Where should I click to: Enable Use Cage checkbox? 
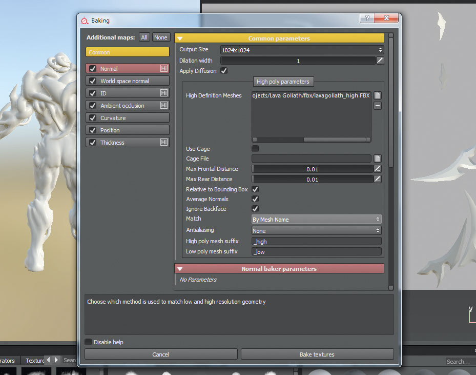[255, 148]
